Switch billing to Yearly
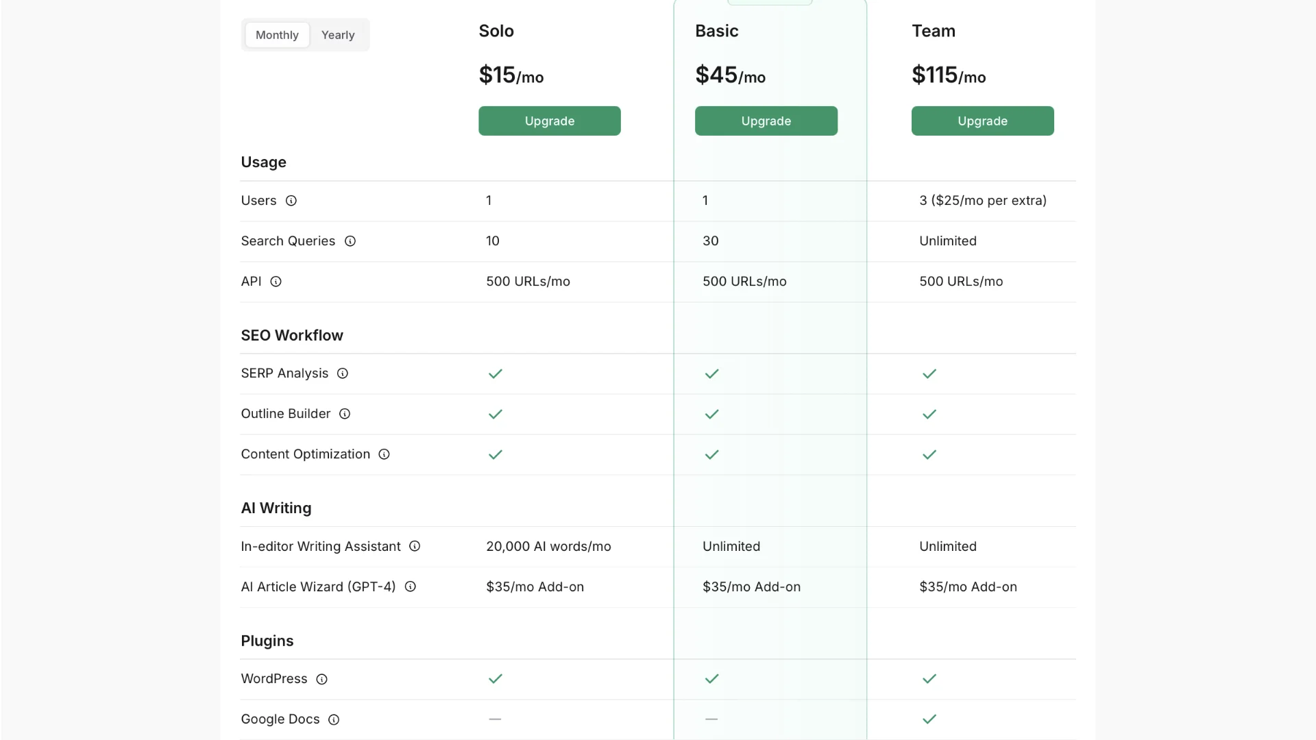Image resolution: width=1316 pixels, height=740 pixels. tap(338, 35)
